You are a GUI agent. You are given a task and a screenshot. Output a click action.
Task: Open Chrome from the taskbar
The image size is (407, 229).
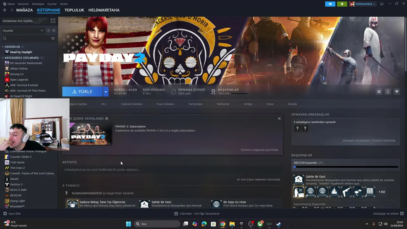point(223,224)
